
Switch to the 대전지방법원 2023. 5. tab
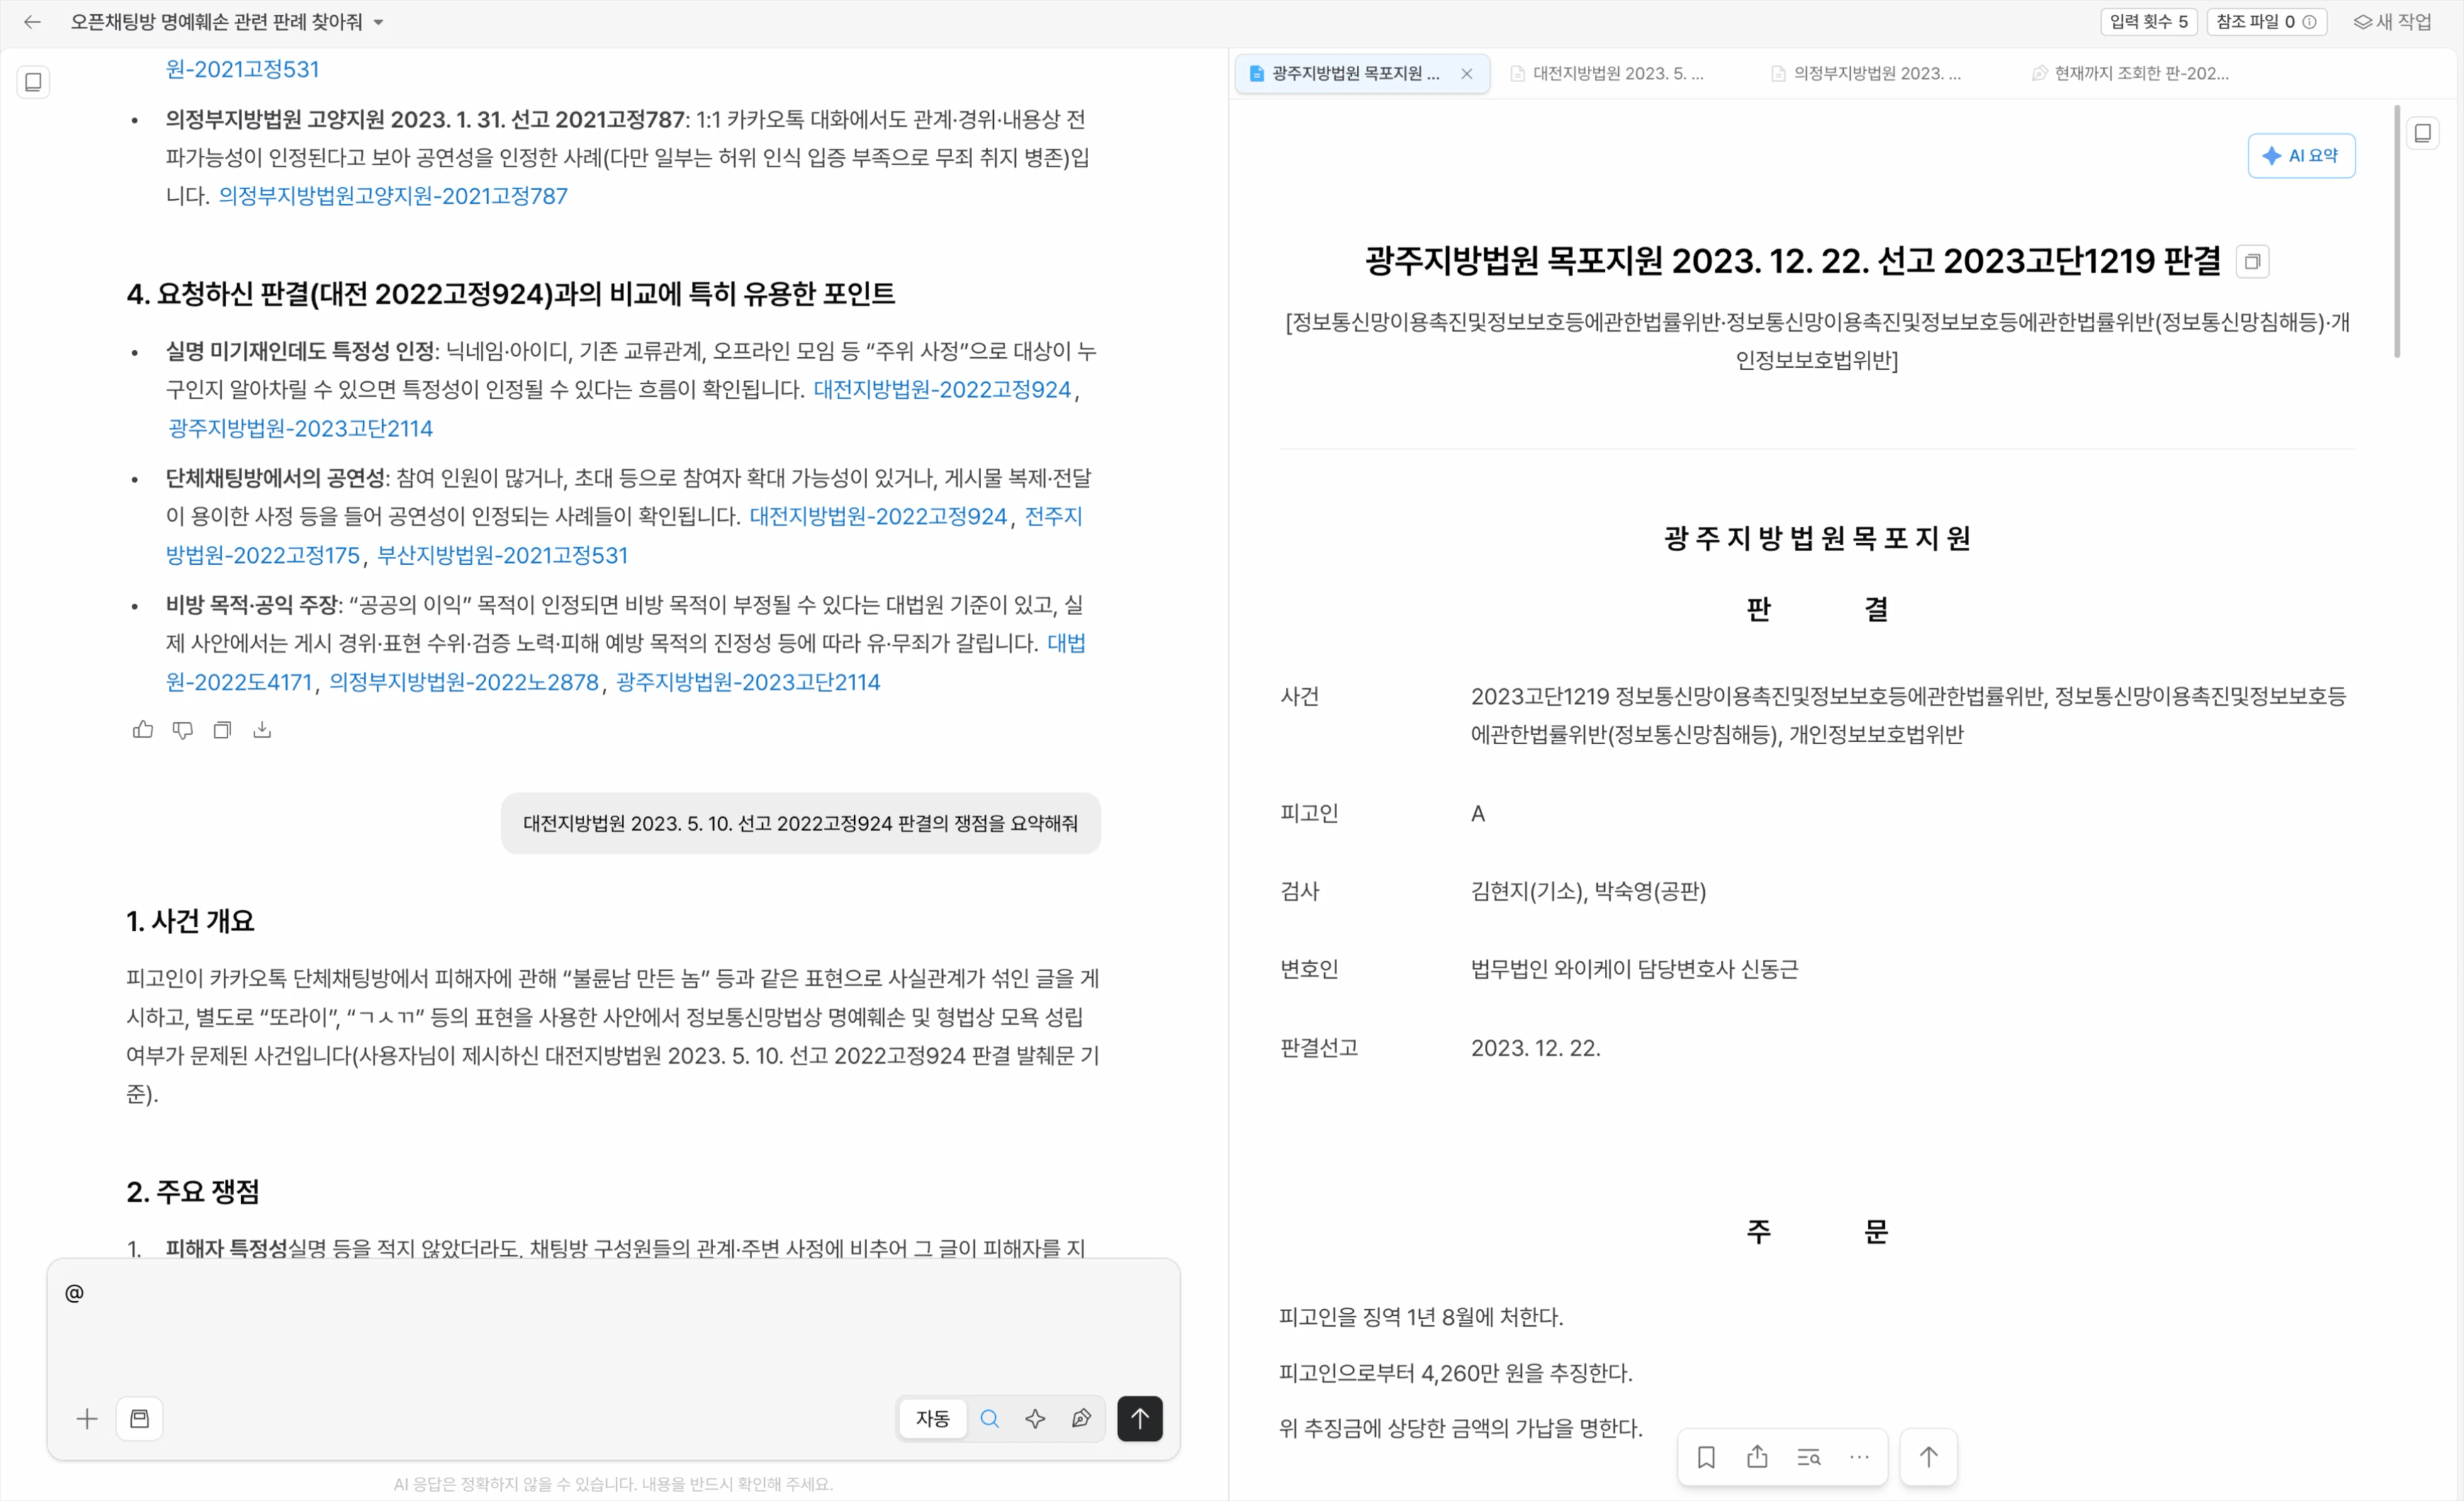1618,73
